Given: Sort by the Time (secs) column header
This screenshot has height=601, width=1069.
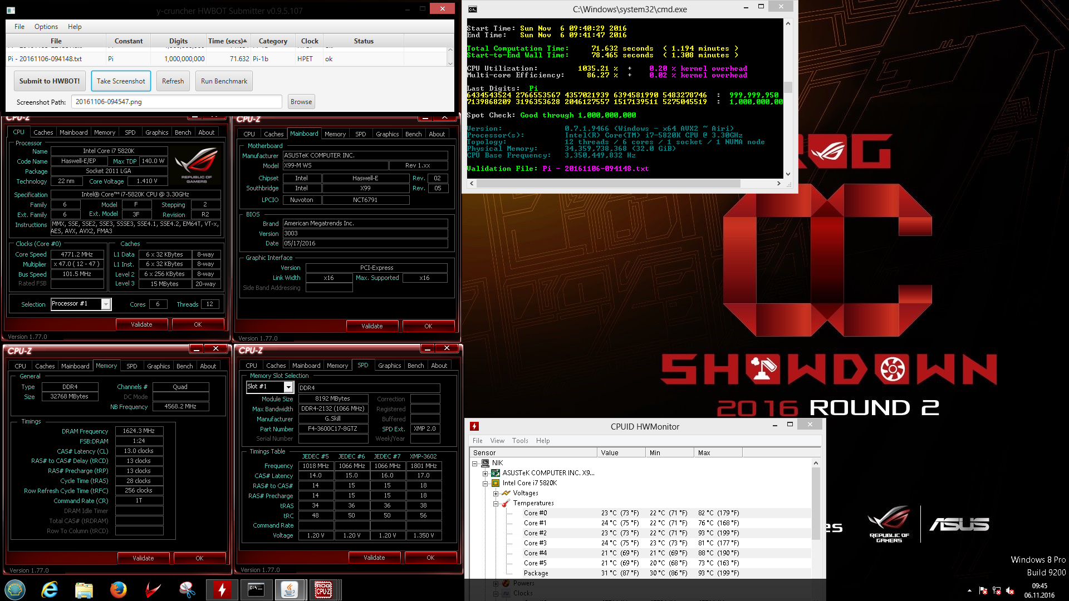Looking at the screenshot, I should pos(227,41).
